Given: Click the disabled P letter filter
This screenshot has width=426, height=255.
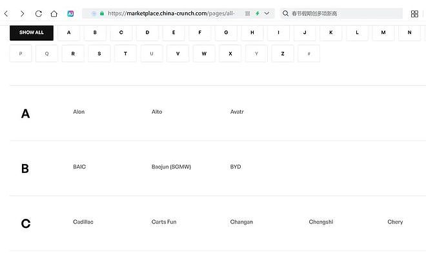Looking at the screenshot, I should pyautogui.click(x=21, y=54).
